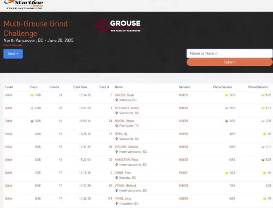
Task: Click the gold crown beside division place 1/5
Action: (265, 134)
